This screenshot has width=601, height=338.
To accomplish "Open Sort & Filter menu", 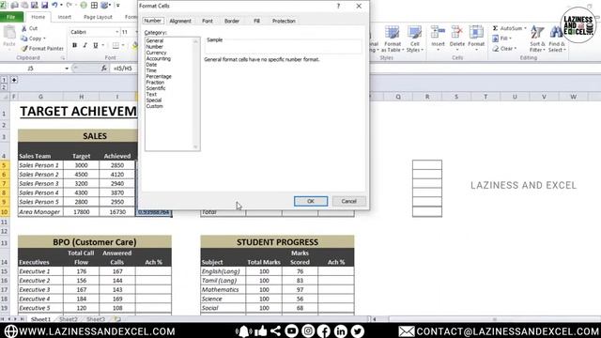I will pos(537,38).
